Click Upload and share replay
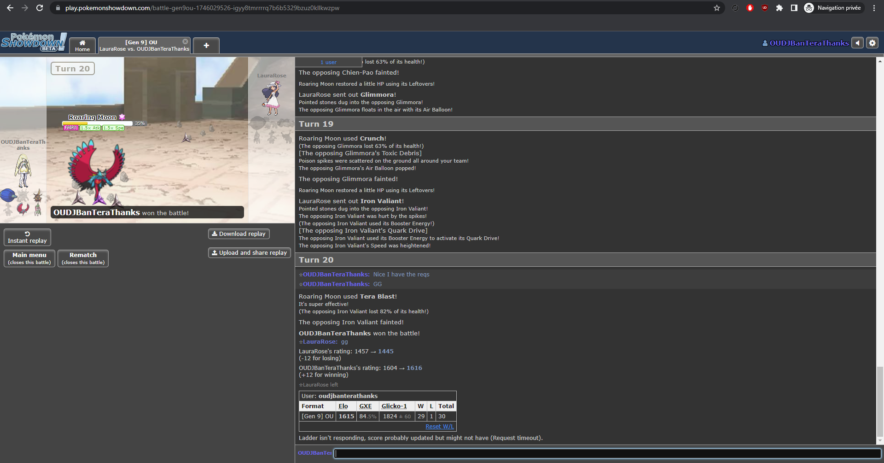The width and height of the screenshot is (884, 463). point(249,253)
